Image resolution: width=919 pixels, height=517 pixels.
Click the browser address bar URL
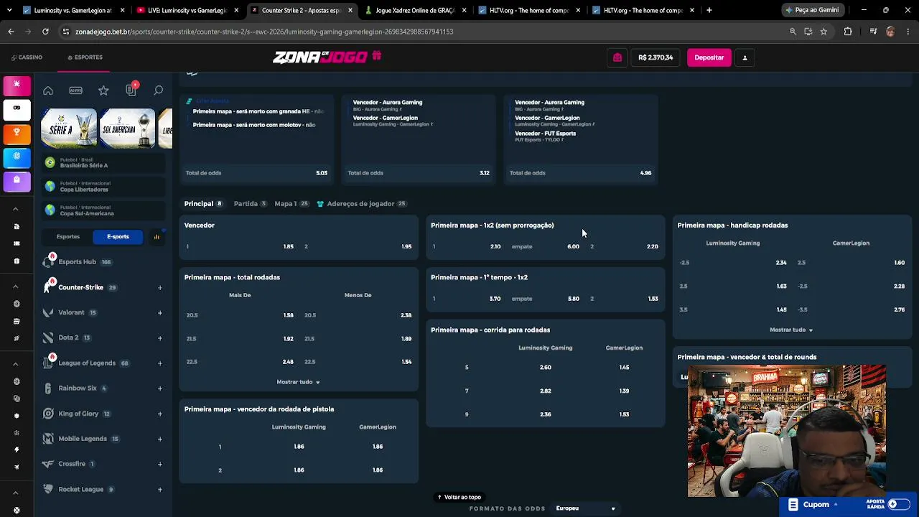click(264, 32)
